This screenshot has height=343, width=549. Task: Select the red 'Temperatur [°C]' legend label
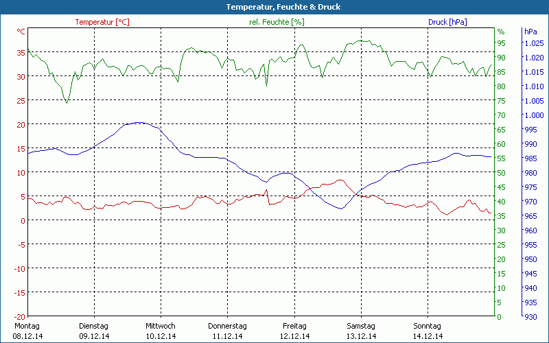[x=102, y=22]
